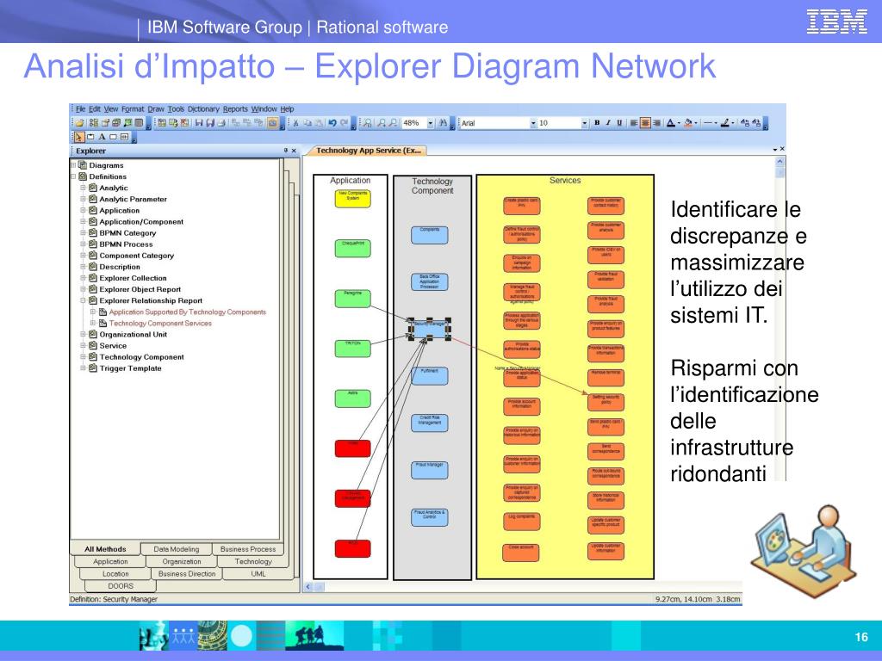Screen dimensions: 882x661
Task: Click the font color 'A' icon
Action: click(x=670, y=122)
